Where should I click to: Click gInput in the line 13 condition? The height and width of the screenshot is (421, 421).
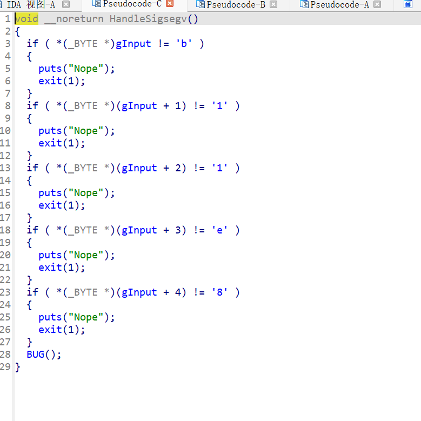click(x=139, y=168)
